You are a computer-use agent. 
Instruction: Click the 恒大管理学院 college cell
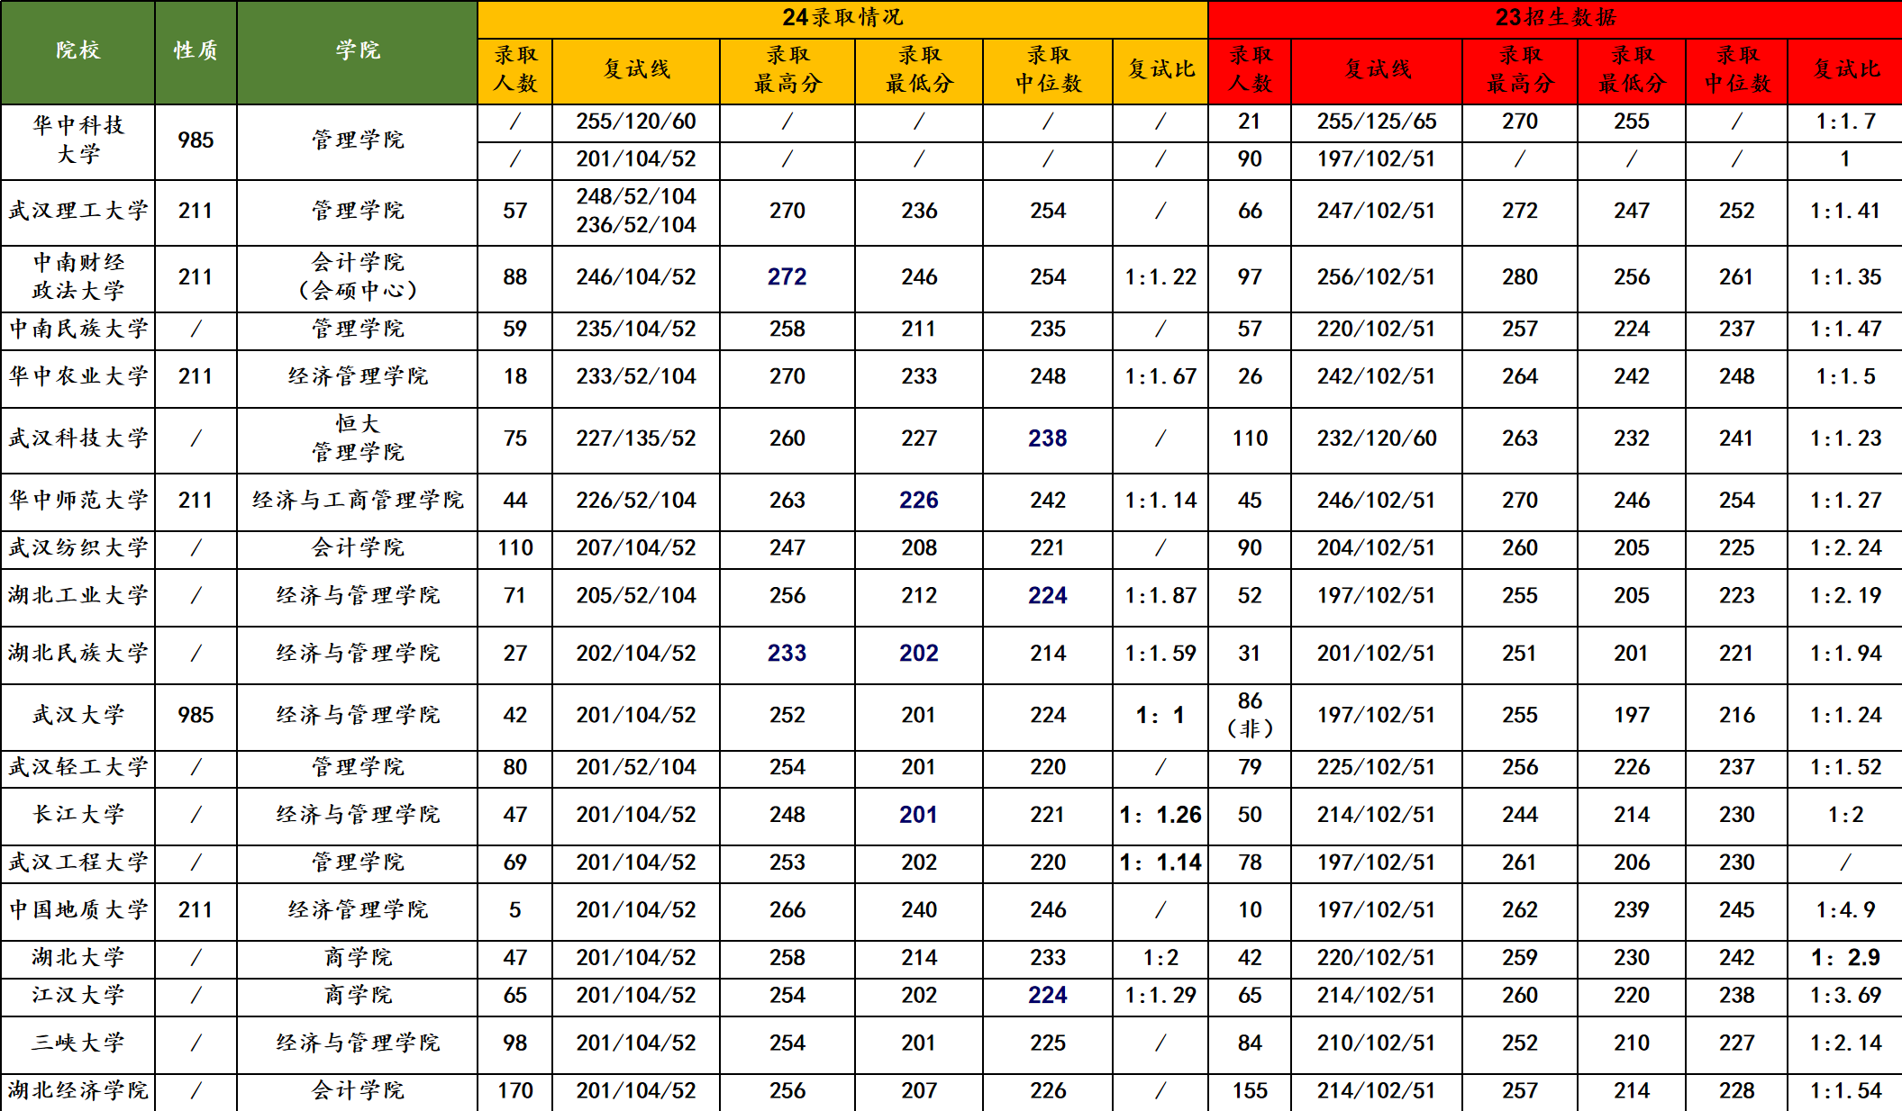point(357,438)
